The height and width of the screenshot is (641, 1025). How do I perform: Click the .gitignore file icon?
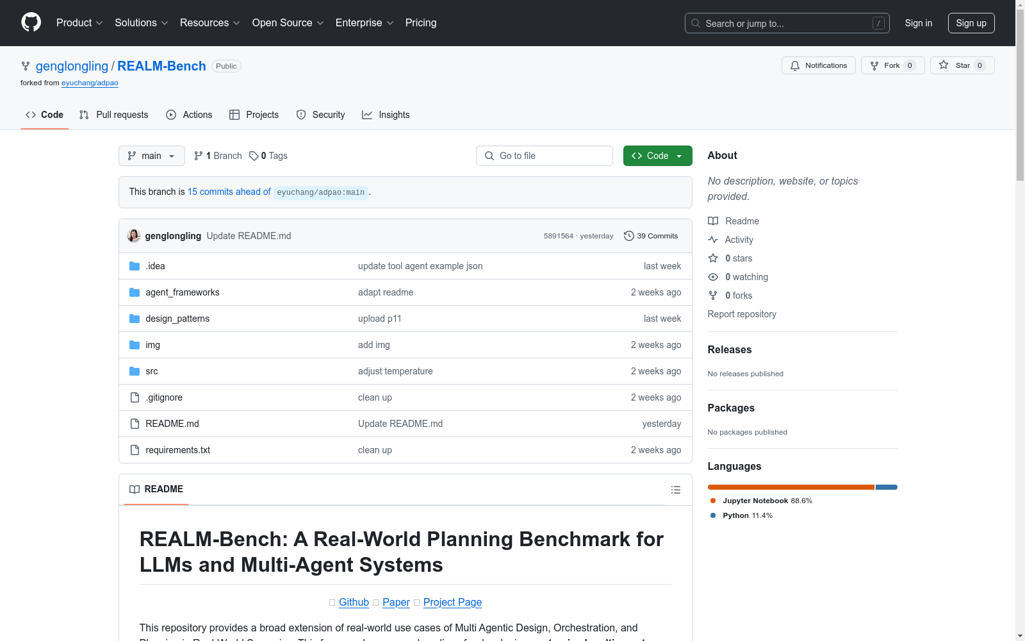(135, 397)
